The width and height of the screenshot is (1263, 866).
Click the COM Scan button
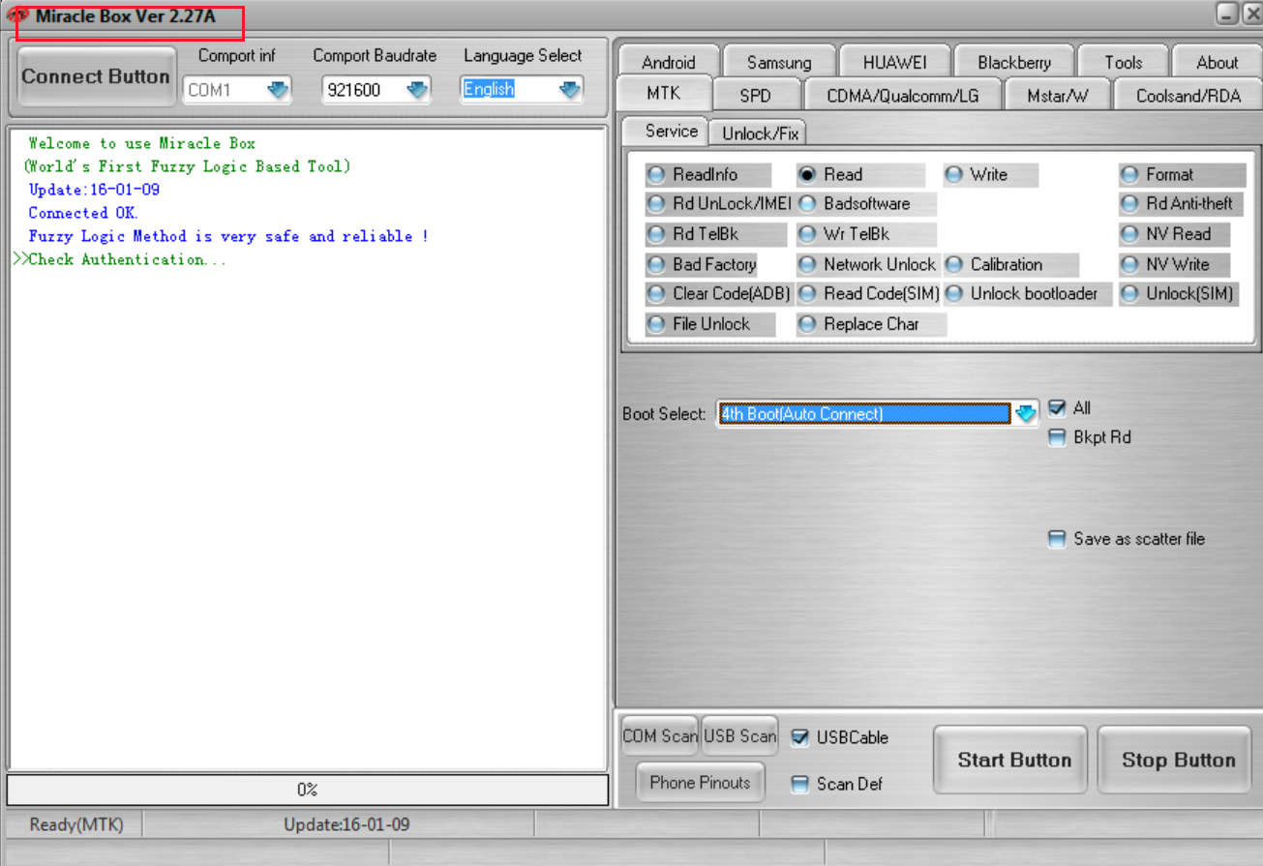660,736
